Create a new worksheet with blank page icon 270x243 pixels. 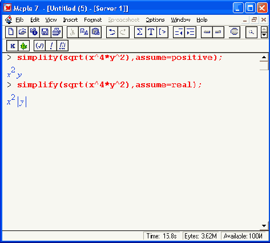point(11,32)
